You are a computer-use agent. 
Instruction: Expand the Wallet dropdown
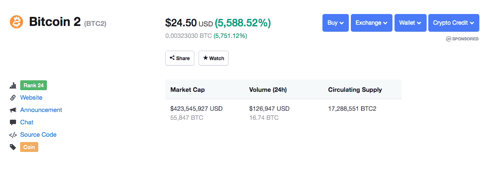tap(410, 23)
